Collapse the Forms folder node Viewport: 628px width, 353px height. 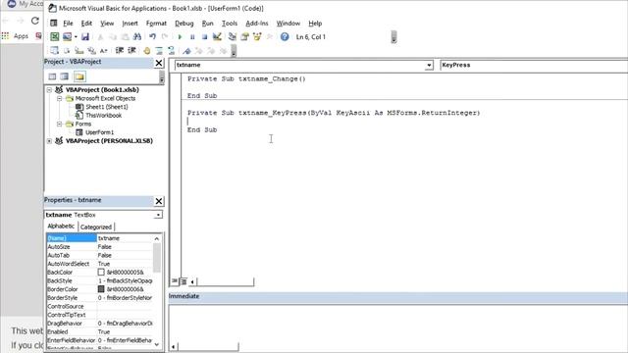59,125
